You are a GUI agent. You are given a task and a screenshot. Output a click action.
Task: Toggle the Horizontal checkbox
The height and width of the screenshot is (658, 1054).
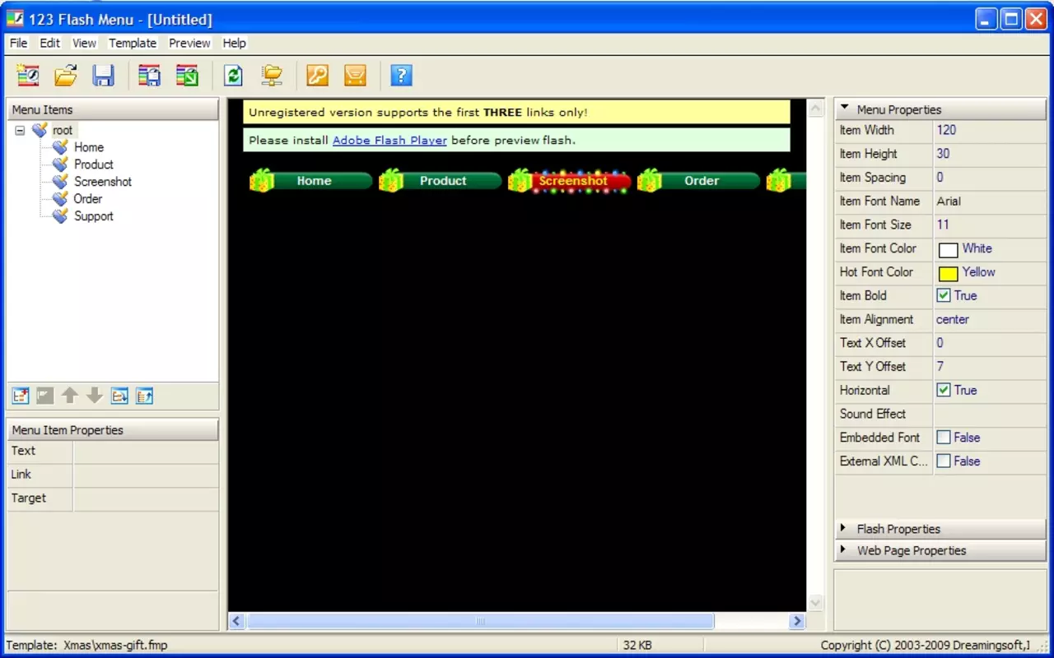(944, 391)
